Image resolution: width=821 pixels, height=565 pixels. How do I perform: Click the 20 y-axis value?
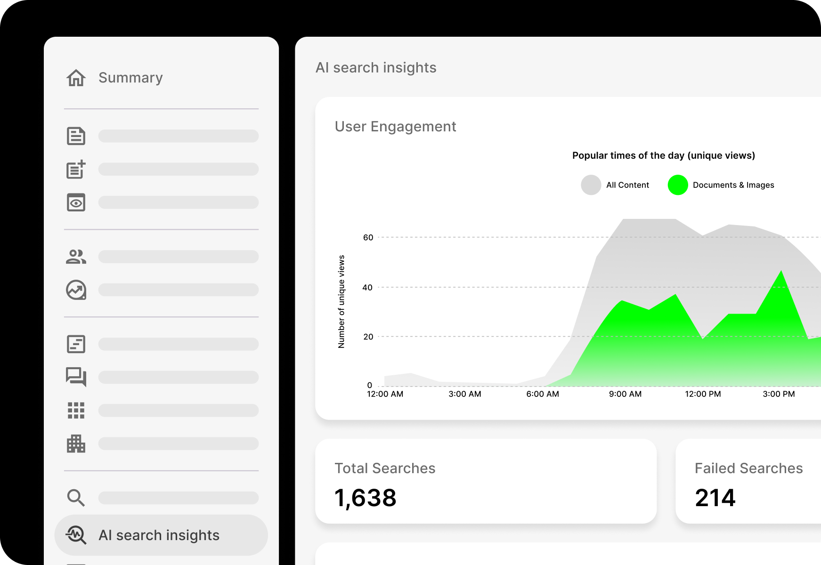pyautogui.click(x=368, y=337)
